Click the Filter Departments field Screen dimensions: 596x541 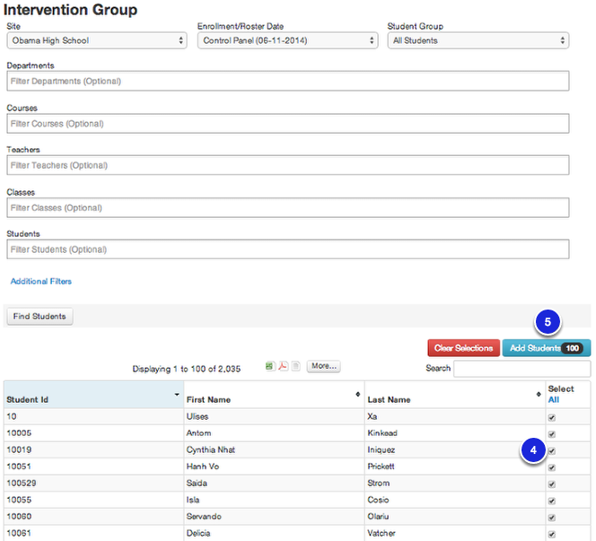(x=288, y=81)
